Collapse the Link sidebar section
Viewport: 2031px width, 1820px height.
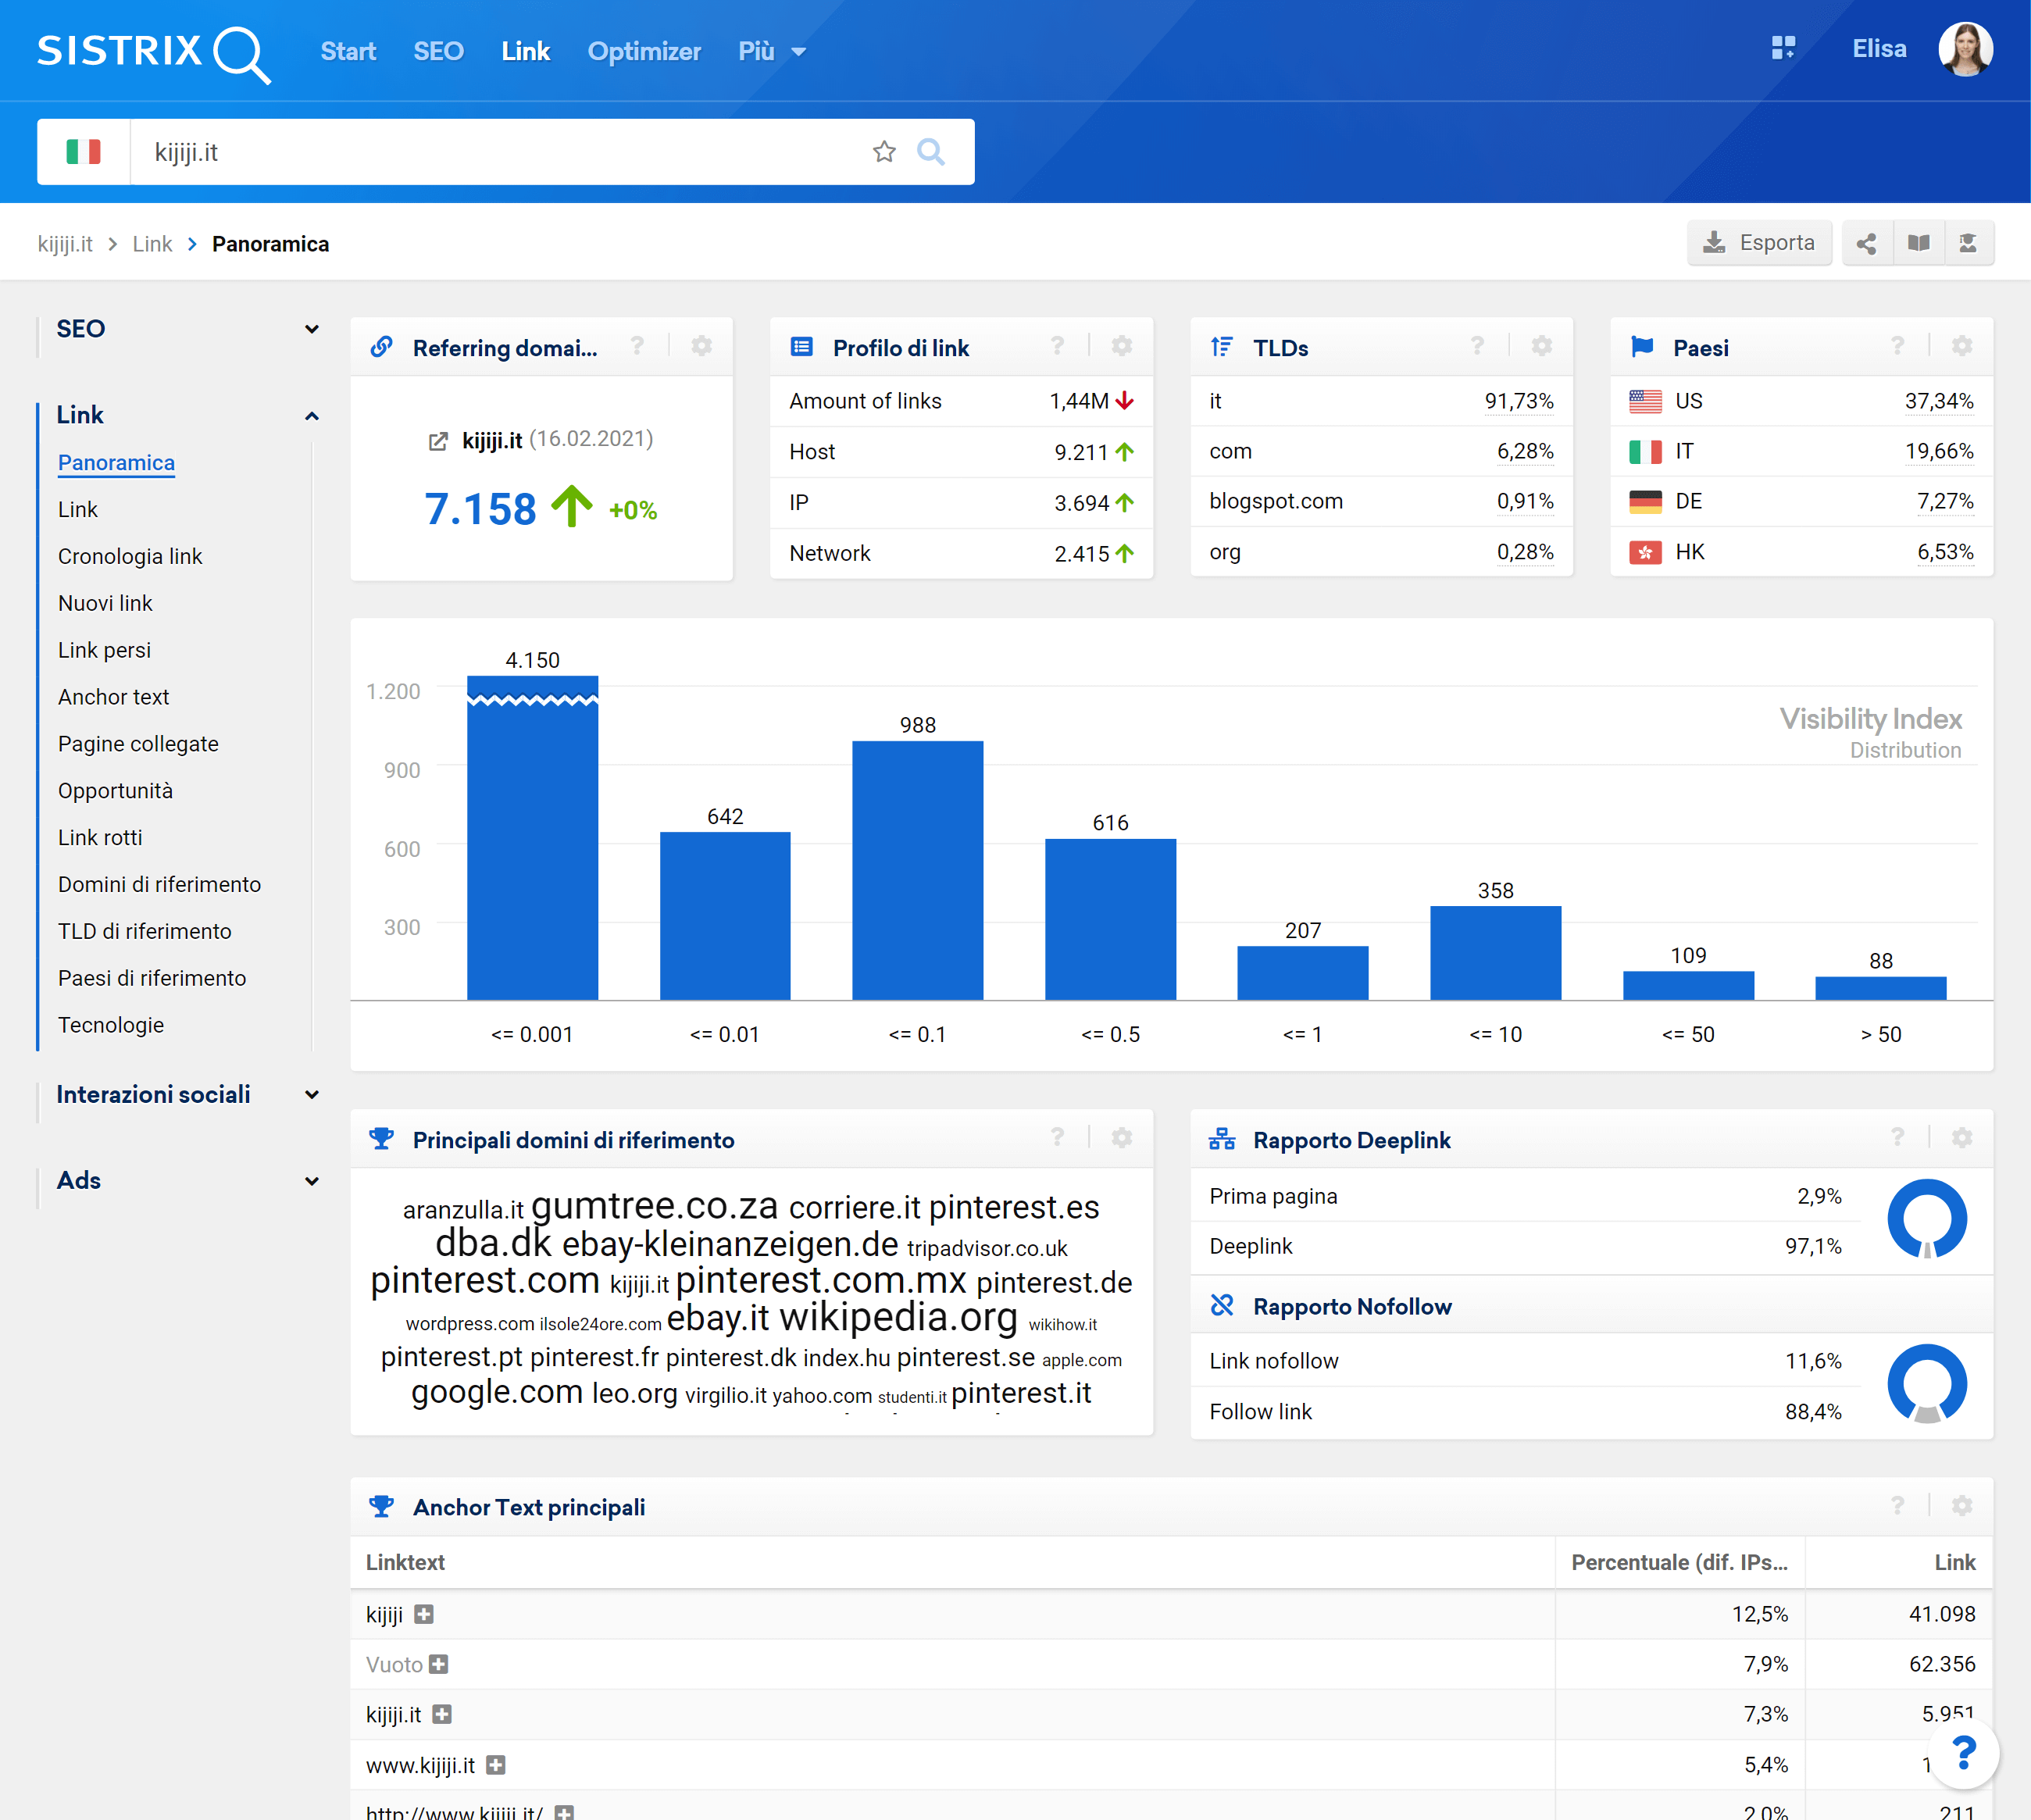tap(312, 415)
